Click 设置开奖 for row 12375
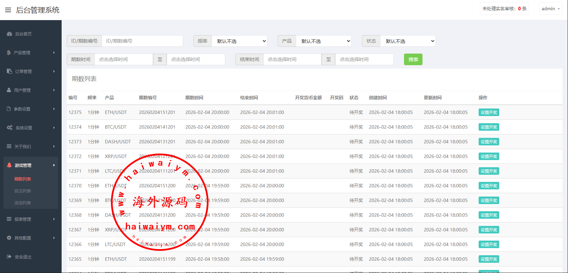This screenshot has height=273, width=568. click(x=489, y=112)
